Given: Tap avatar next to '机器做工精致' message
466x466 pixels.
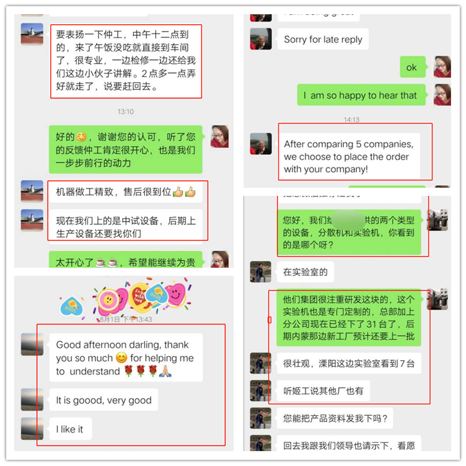Looking at the screenshot, I should point(32,191).
